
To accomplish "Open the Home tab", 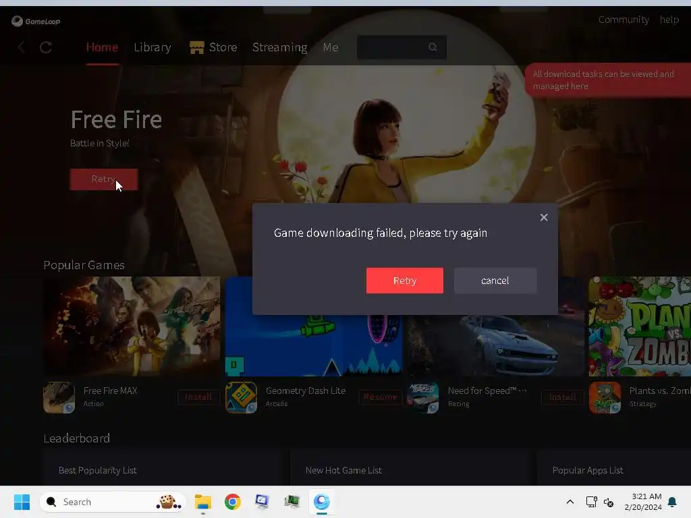I will tap(102, 47).
